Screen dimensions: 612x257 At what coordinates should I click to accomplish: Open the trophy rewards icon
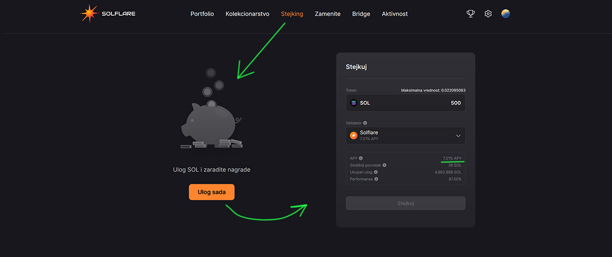coord(470,14)
